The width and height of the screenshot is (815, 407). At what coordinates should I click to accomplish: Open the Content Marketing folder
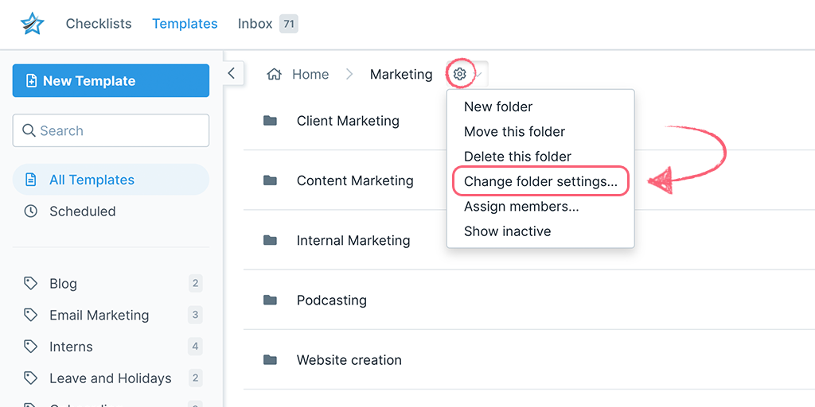coord(355,180)
